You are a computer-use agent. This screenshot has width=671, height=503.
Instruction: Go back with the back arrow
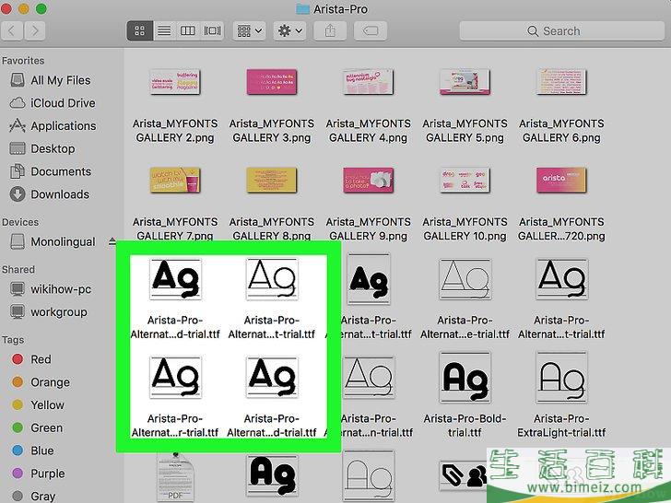point(12,30)
